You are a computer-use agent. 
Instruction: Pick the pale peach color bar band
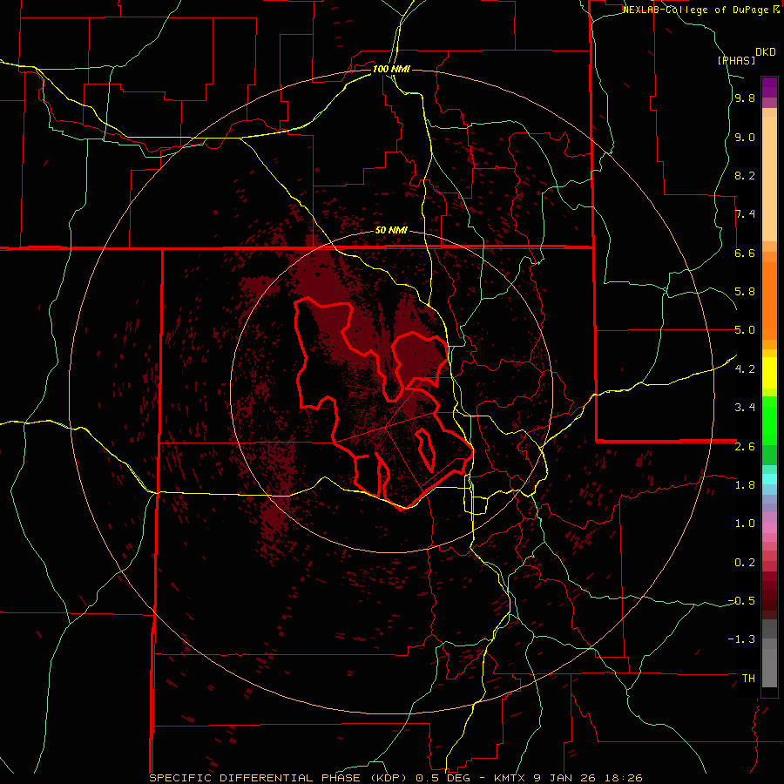pyautogui.click(x=769, y=179)
